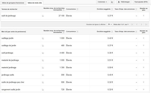Viewport: 151px width, 93px height.
Task: Open the Colonnes dropdown
Action: pos(102,2)
